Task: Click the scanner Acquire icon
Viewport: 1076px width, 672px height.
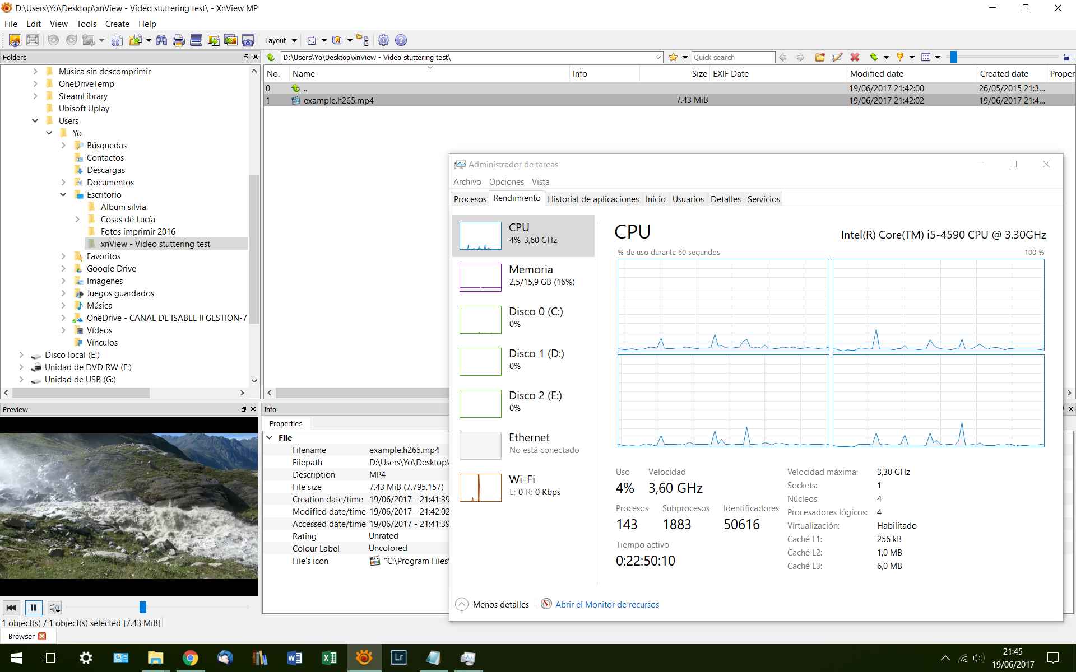Action: coord(196,40)
